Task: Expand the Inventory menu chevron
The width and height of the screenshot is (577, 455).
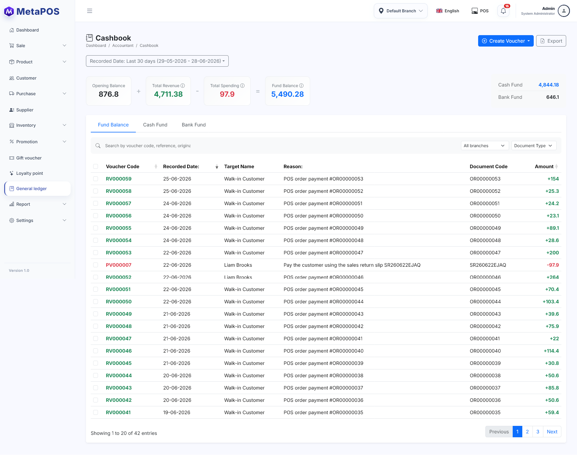Action: click(x=64, y=125)
